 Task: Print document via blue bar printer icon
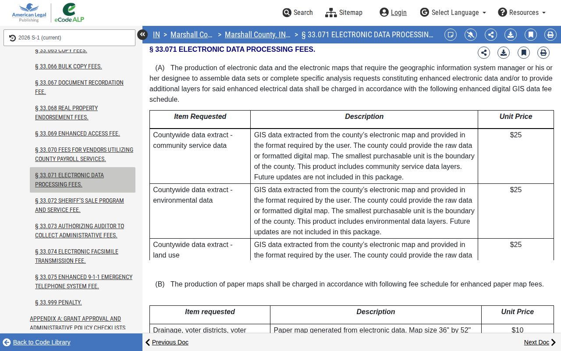point(550,35)
